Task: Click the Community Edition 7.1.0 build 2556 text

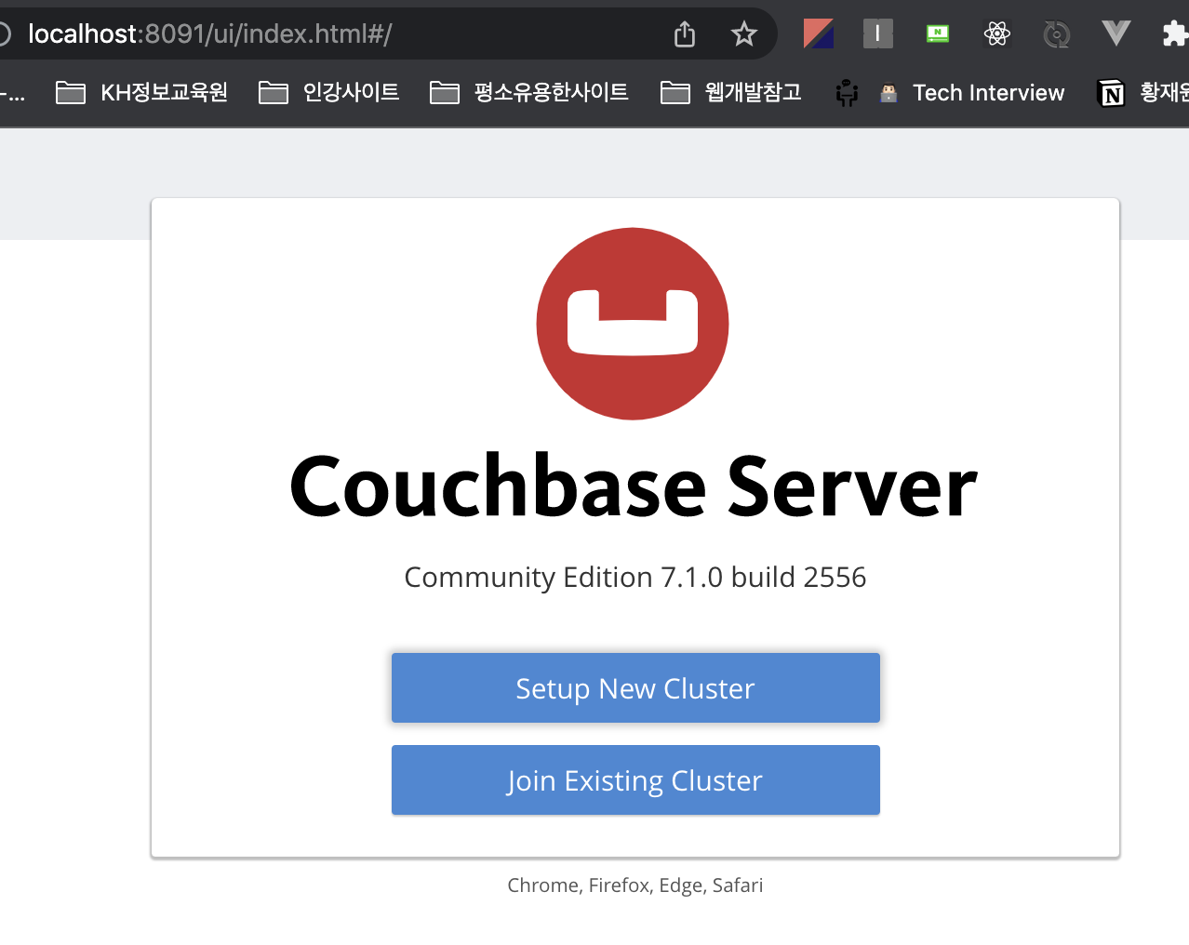Action: pyautogui.click(x=635, y=577)
